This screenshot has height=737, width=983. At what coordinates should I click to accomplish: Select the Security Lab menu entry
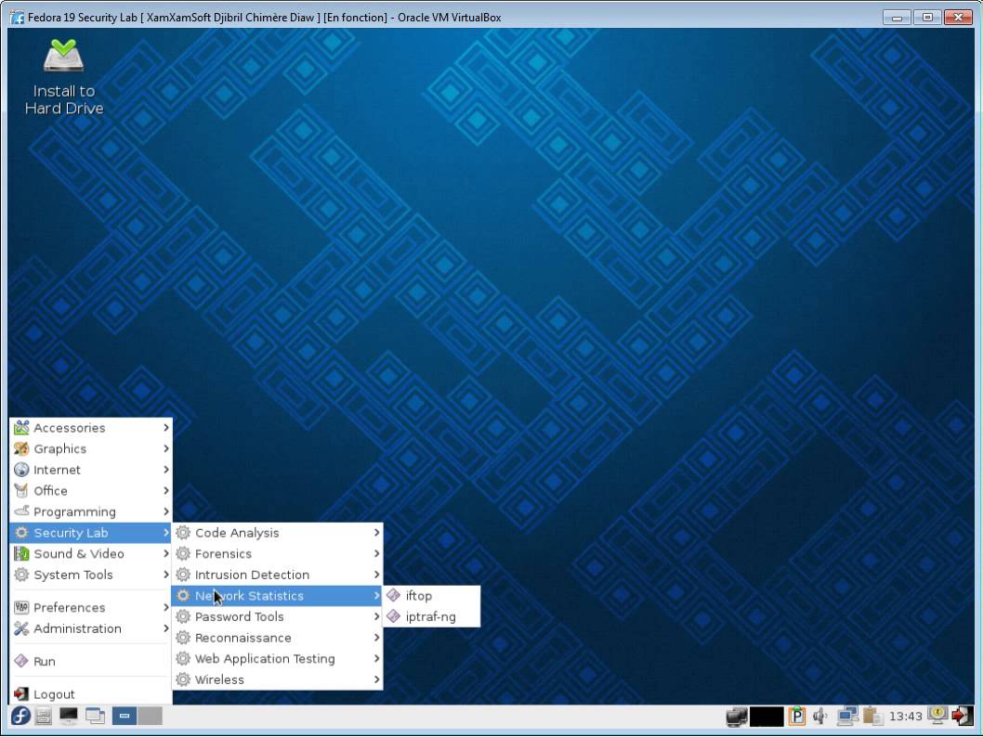tap(91, 533)
